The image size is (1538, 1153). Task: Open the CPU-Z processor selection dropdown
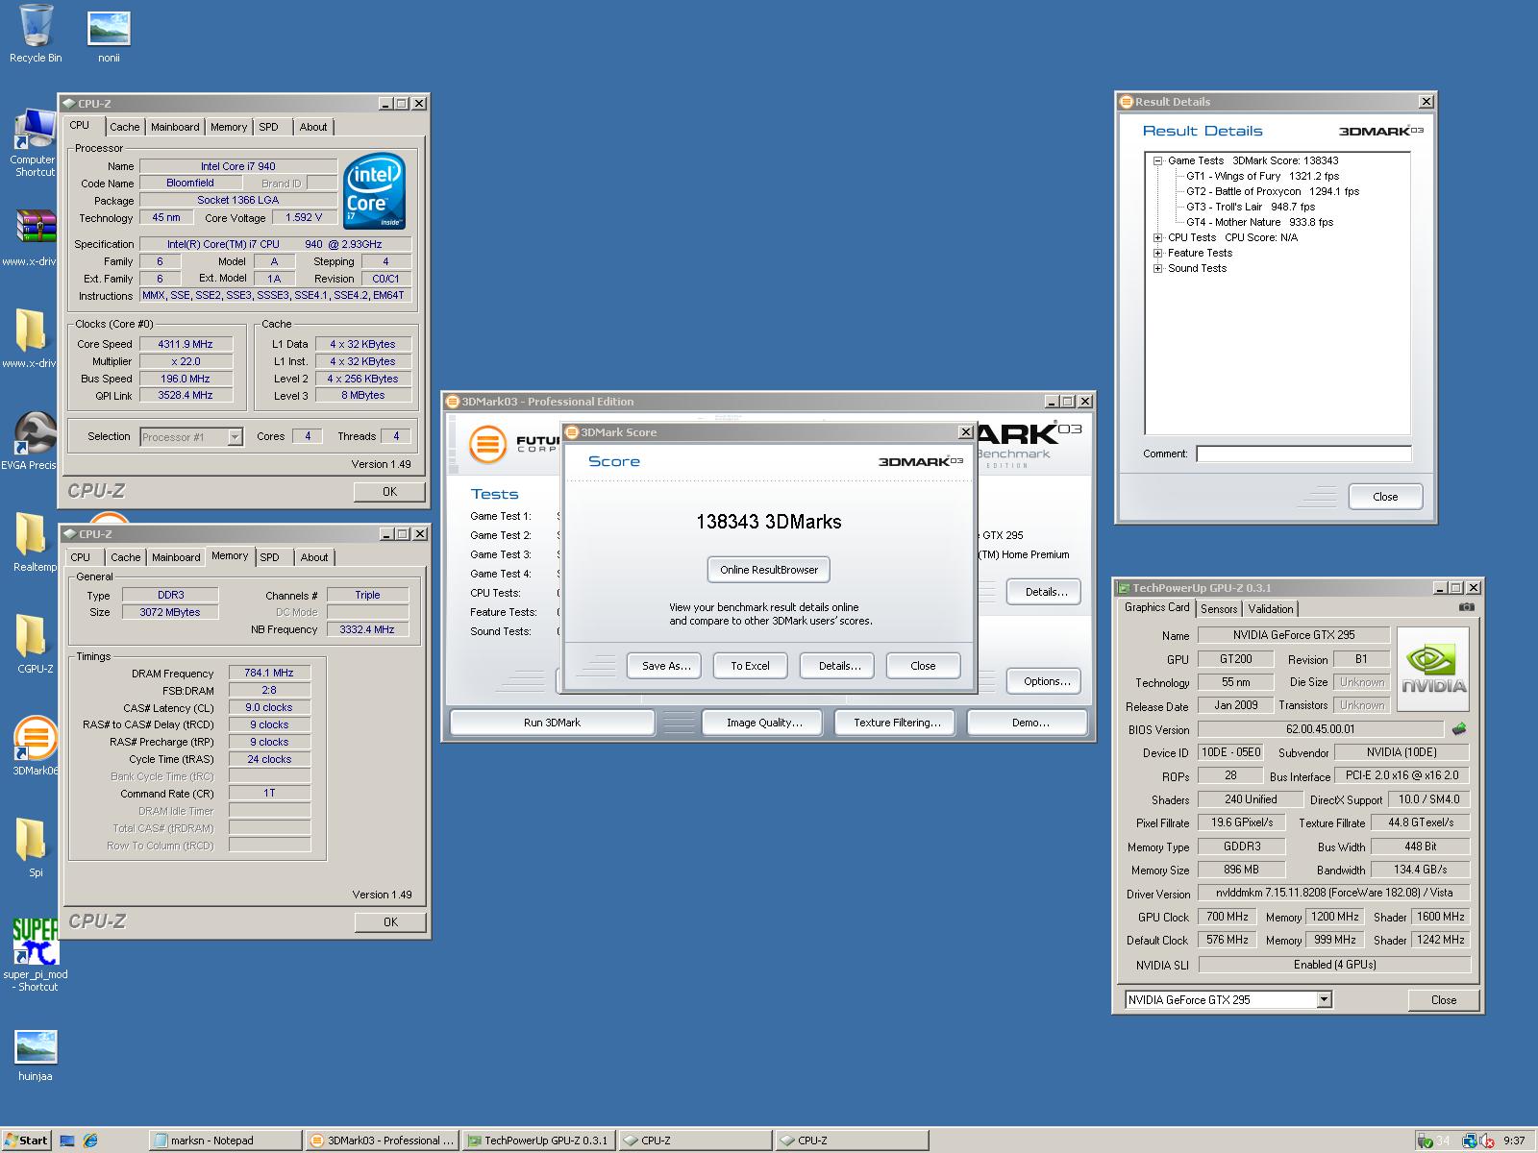pos(235,437)
